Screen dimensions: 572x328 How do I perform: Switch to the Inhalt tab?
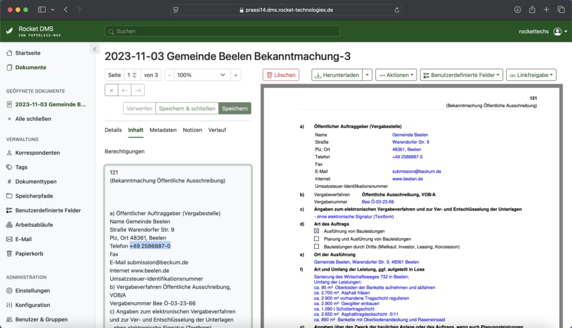[x=136, y=130]
